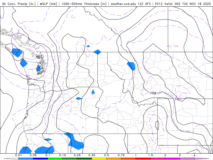Click the '1006' isobar label on map
This screenshot has height=160, width=213.
tap(153, 93)
